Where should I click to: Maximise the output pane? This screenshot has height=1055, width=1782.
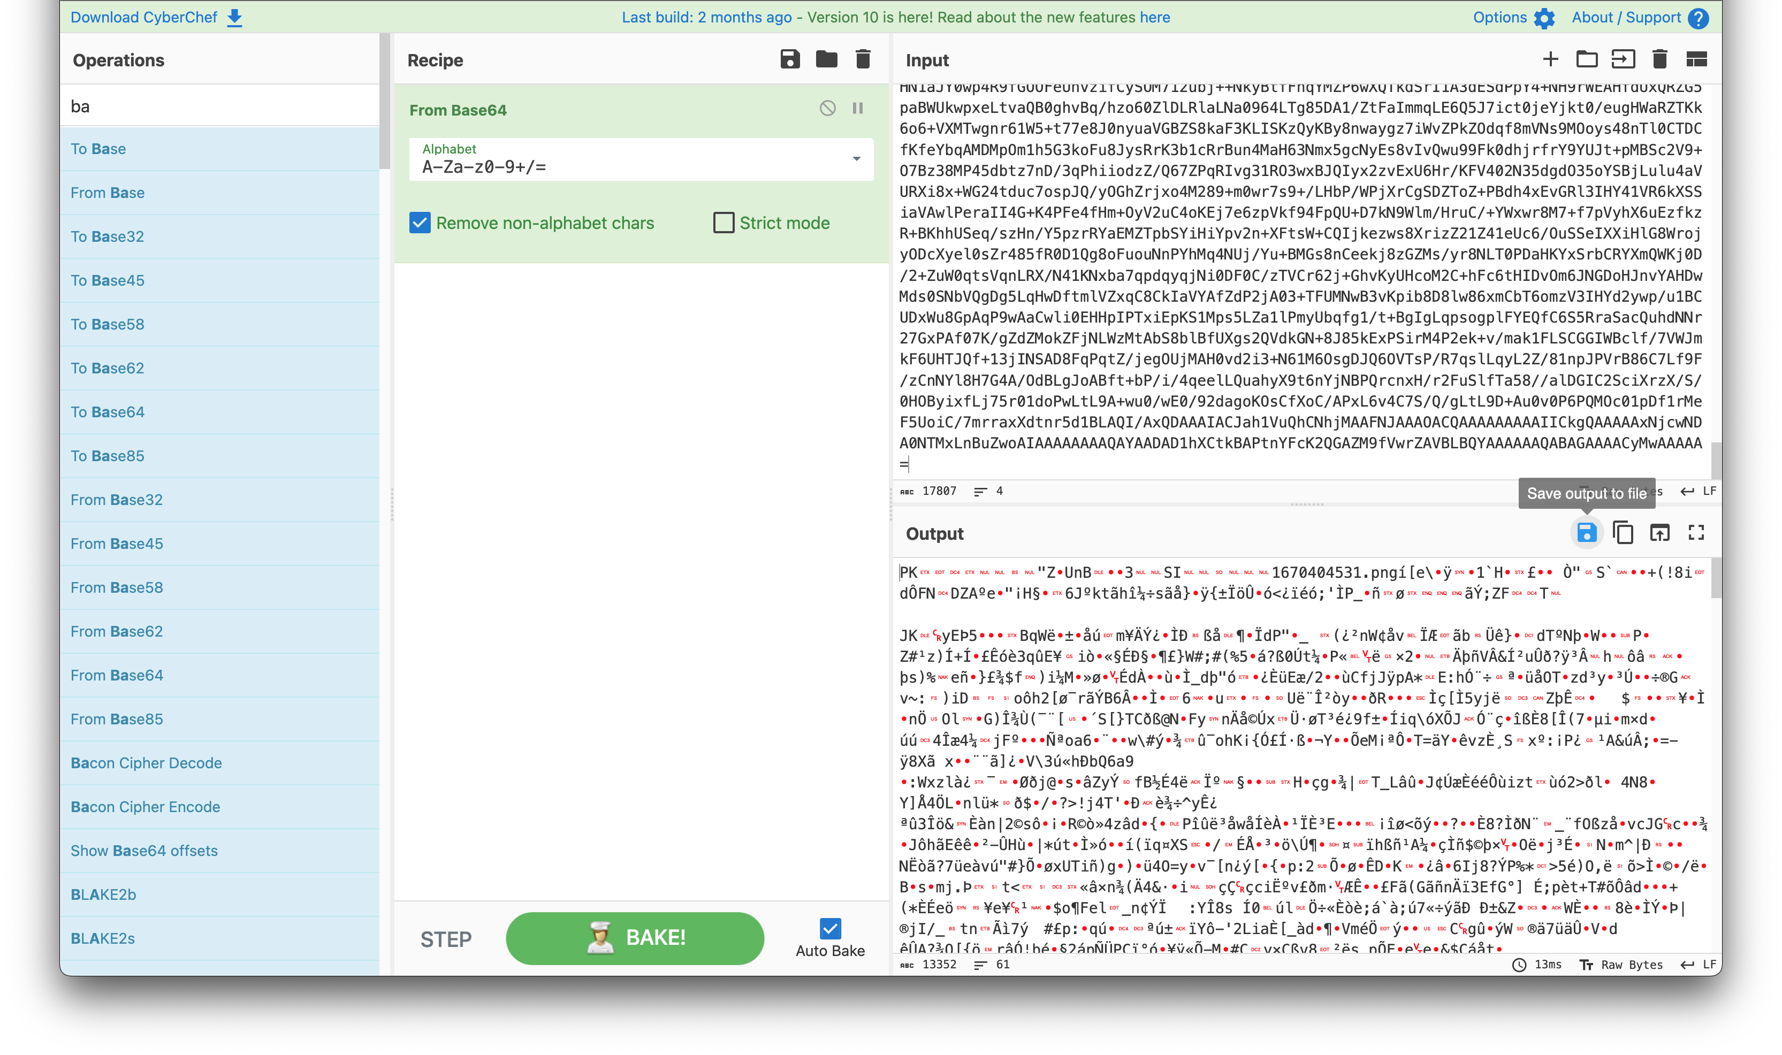coord(1696,532)
